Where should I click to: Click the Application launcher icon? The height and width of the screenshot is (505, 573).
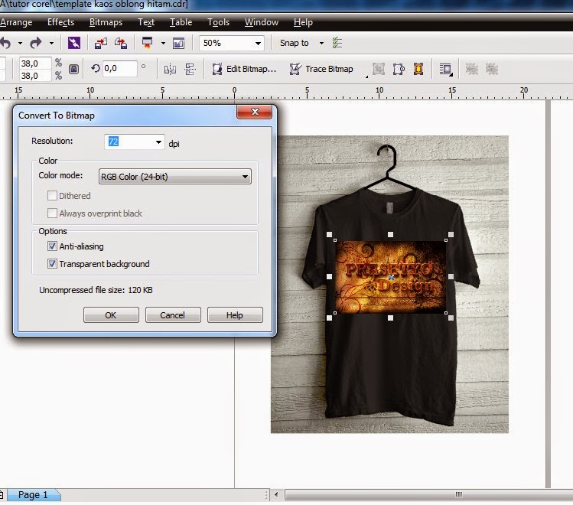click(148, 43)
